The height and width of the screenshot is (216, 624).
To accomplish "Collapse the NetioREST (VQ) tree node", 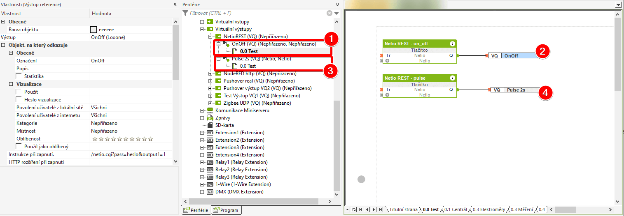I will [210, 37].
